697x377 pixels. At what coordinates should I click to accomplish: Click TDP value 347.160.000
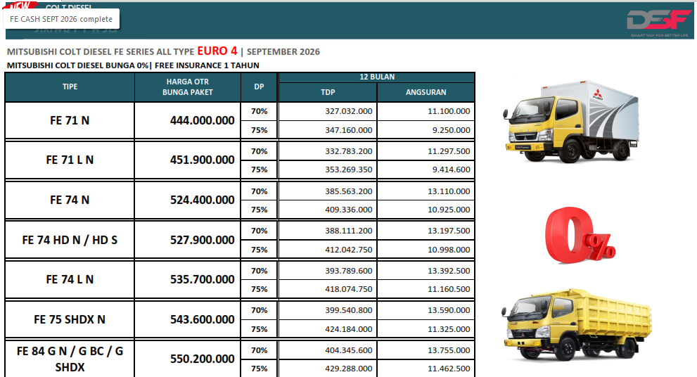click(x=349, y=130)
